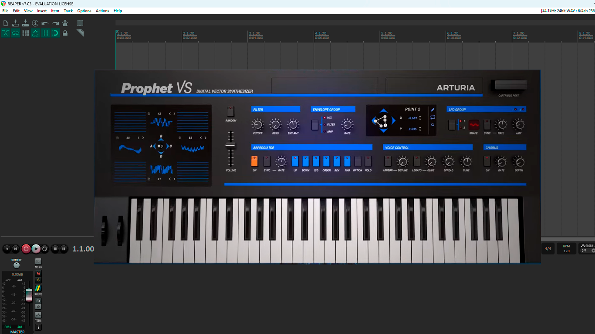Image resolution: width=595 pixels, height=334 pixels.
Task: Click the ruler triangle toolbar icon
Action: tap(80, 33)
